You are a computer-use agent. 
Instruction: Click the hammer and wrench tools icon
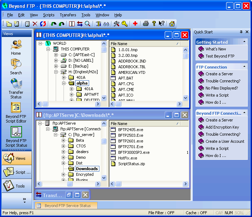pyautogui.click(x=116, y=24)
